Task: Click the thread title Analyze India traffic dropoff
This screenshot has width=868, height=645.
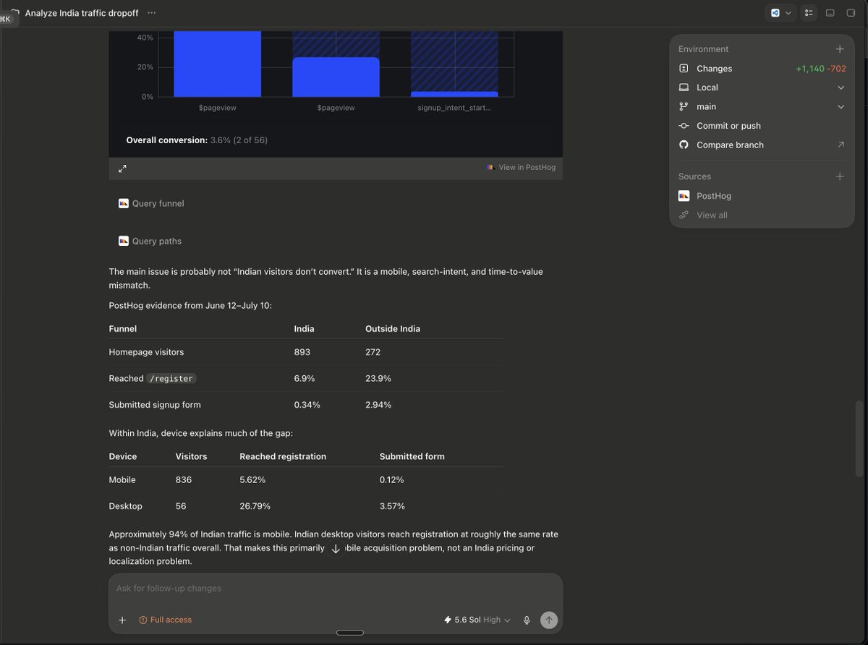Action: [82, 13]
